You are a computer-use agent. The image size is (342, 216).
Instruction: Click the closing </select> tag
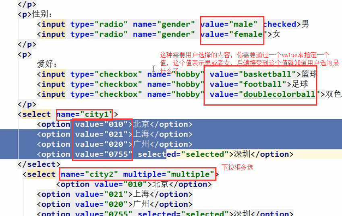coord(39,164)
